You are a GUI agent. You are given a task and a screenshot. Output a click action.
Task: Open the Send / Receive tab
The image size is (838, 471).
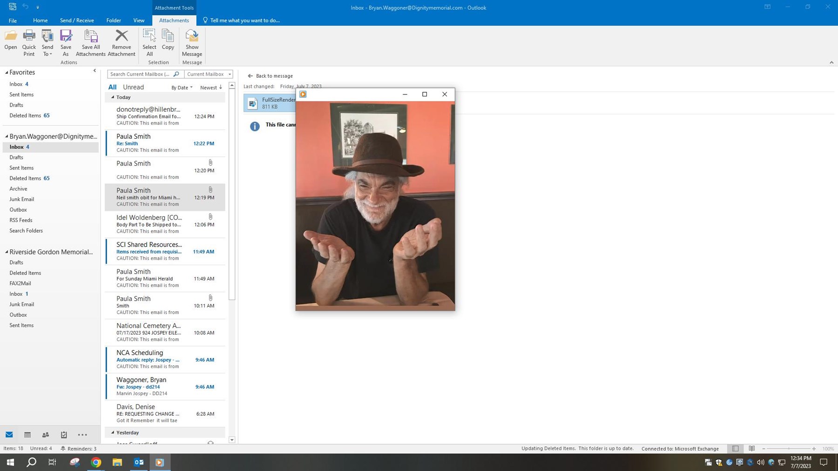[x=77, y=20]
